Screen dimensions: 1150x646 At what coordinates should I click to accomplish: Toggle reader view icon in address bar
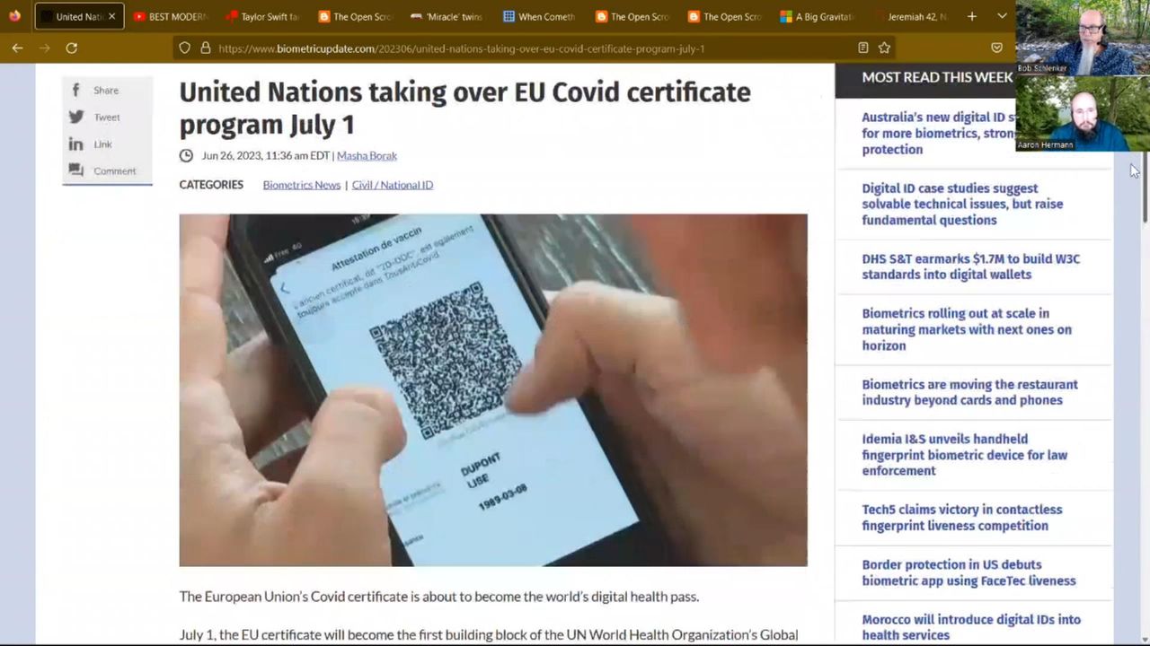point(862,48)
